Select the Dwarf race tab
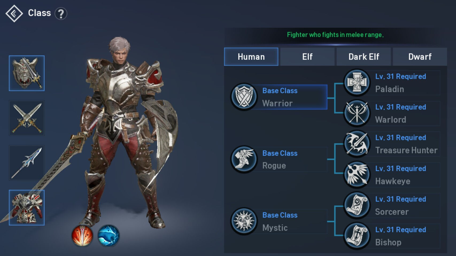The height and width of the screenshot is (256, 456). [x=420, y=57]
